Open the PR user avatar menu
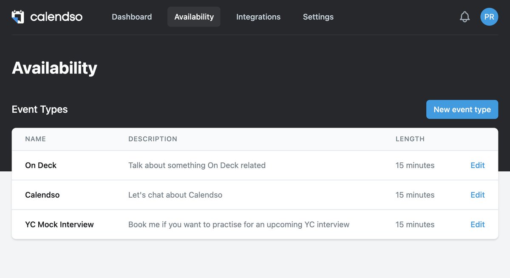 click(489, 17)
